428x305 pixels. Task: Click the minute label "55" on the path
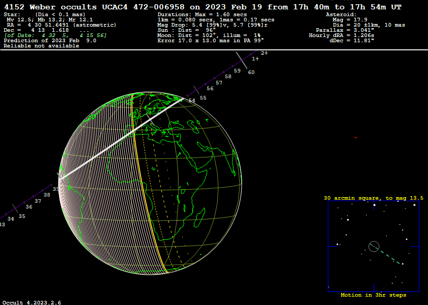pos(203,98)
